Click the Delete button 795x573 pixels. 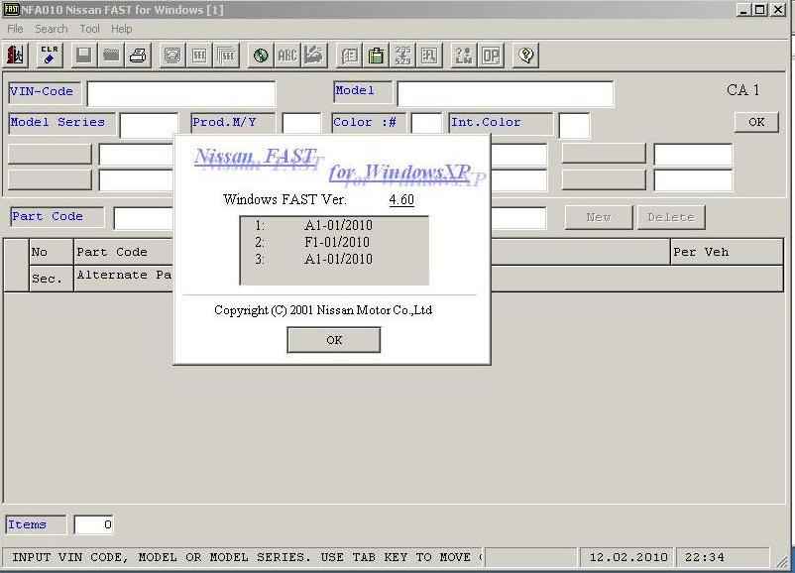point(671,217)
